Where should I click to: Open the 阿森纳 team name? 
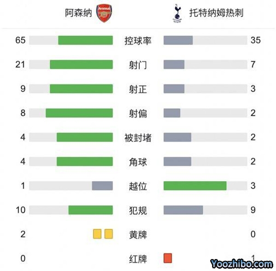(x=78, y=13)
